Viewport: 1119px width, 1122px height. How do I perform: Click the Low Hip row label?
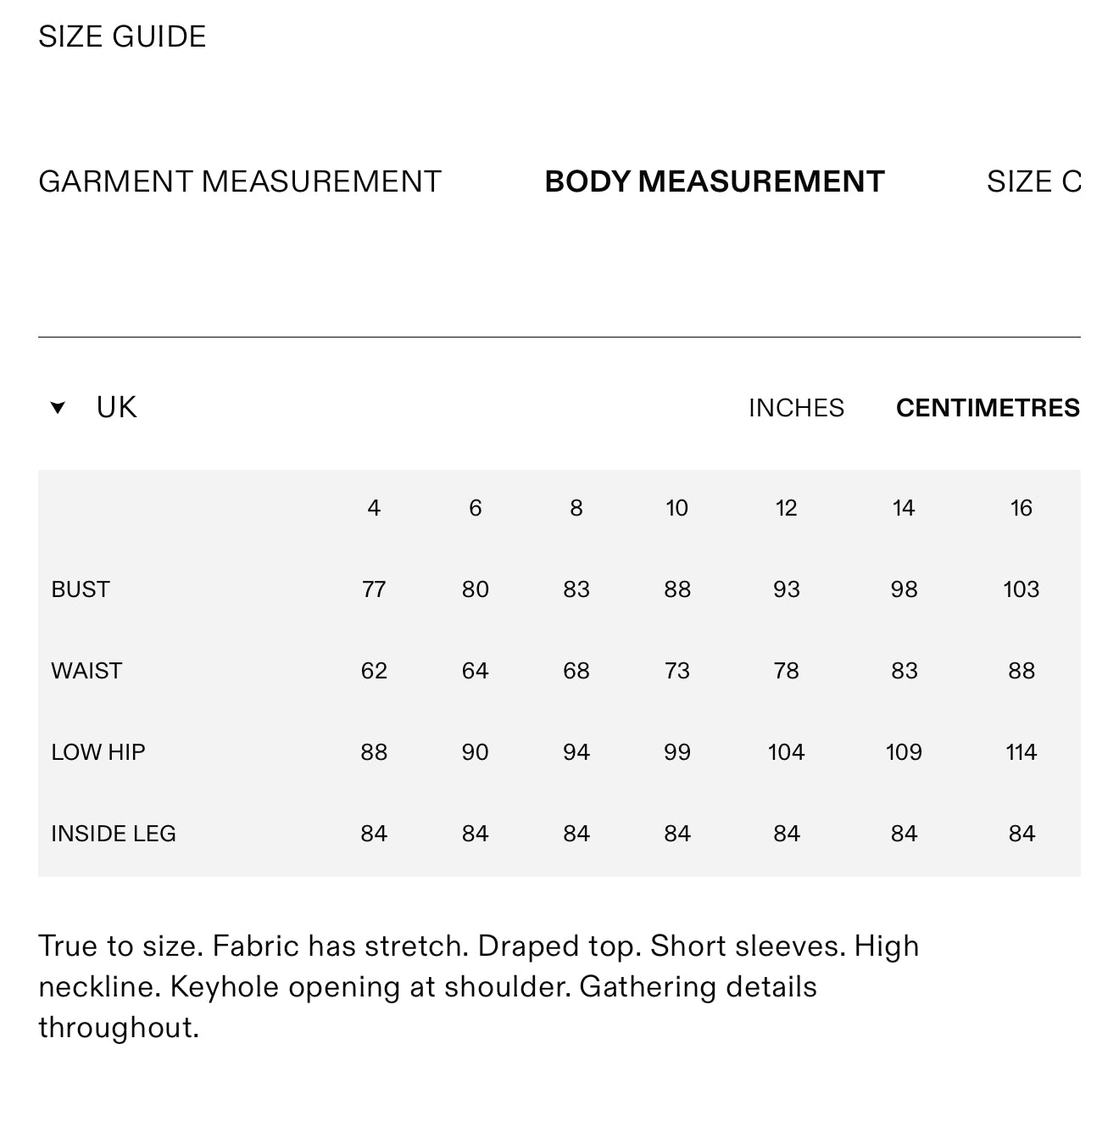click(x=98, y=752)
